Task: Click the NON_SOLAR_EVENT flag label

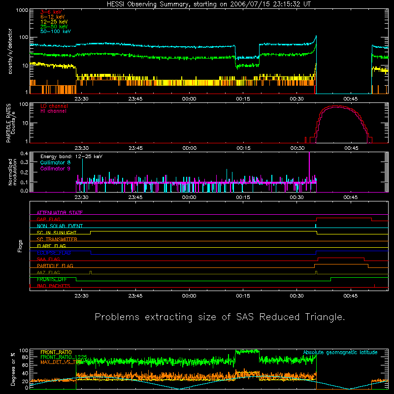Action: (x=60, y=226)
